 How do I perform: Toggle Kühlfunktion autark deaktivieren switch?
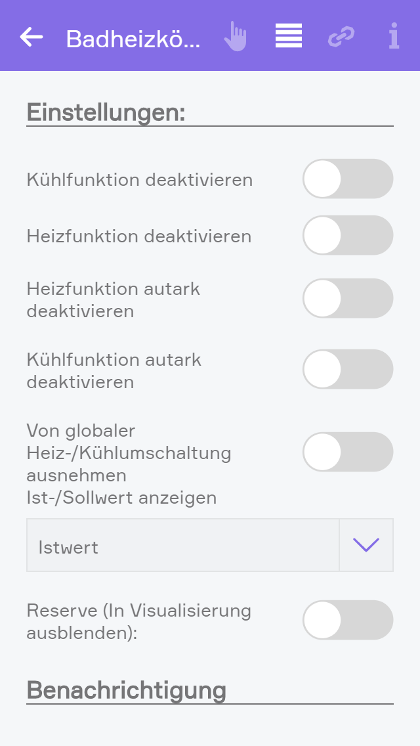click(348, 369)
